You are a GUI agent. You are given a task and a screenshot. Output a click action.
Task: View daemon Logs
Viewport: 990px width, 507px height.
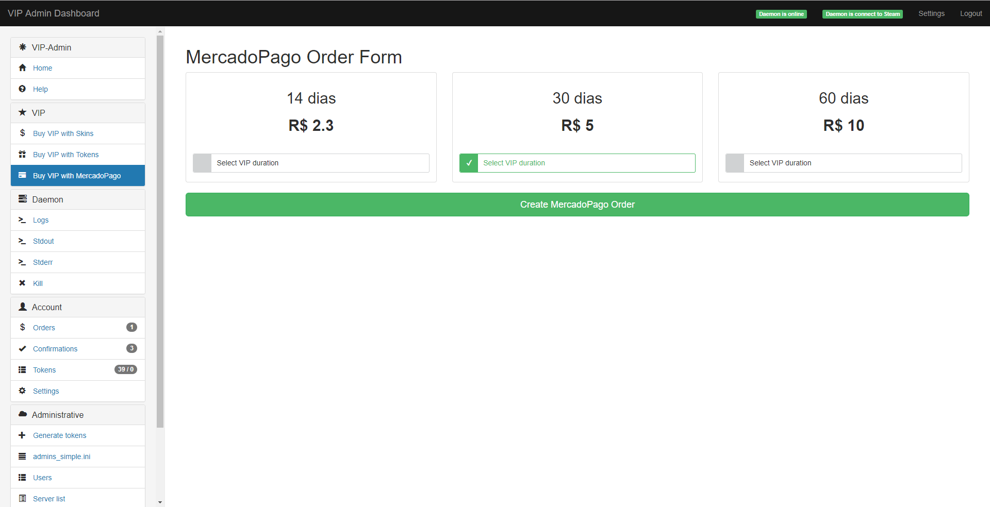[x=78, y=220]
